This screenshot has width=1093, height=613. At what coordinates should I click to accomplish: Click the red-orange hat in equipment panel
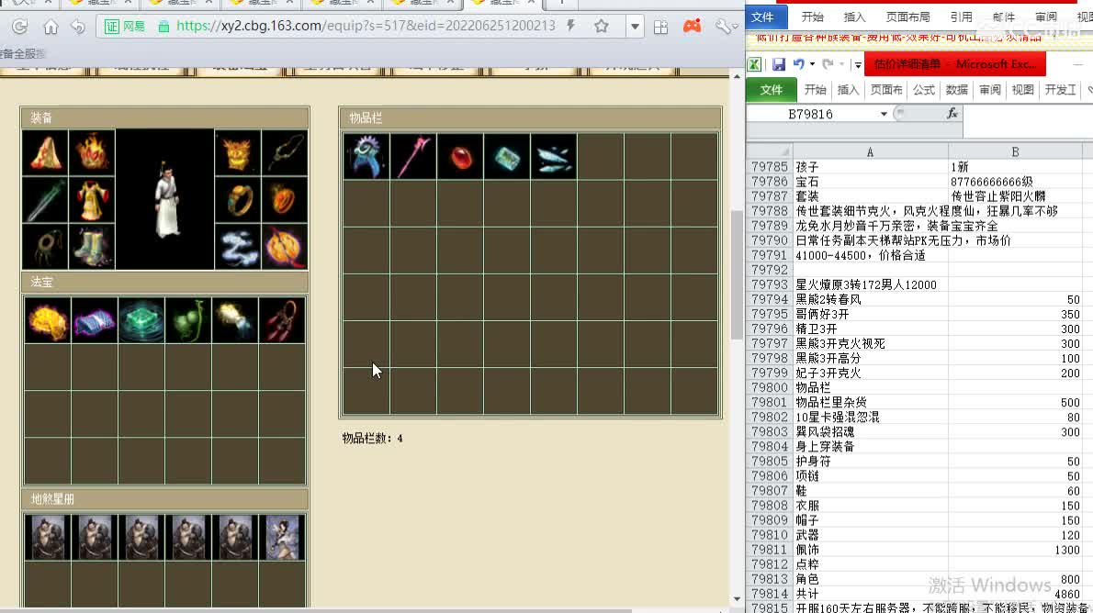point(45,152)
